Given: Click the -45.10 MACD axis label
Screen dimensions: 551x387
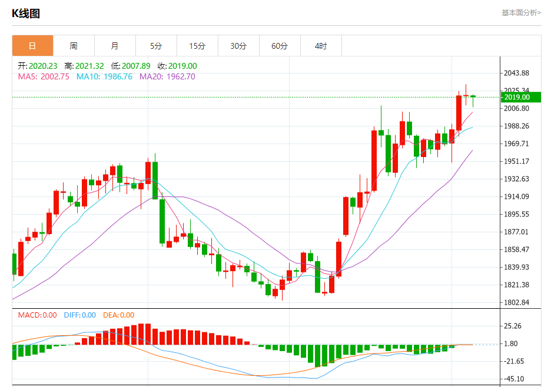Looking at the screenshot, I should click(514, 379).
